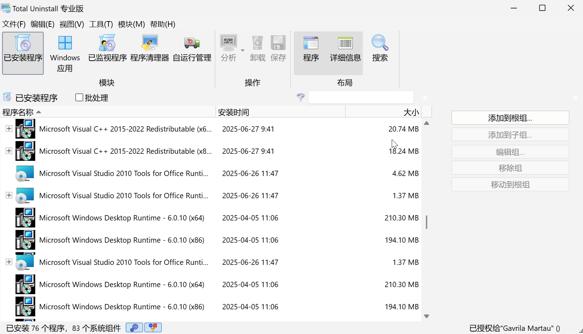Open the 视图(V) menu

(71, 24)
